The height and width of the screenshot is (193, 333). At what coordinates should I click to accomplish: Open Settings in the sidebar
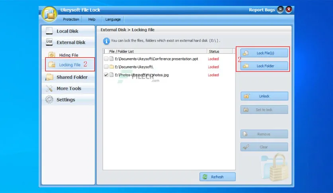click(68, 100)
